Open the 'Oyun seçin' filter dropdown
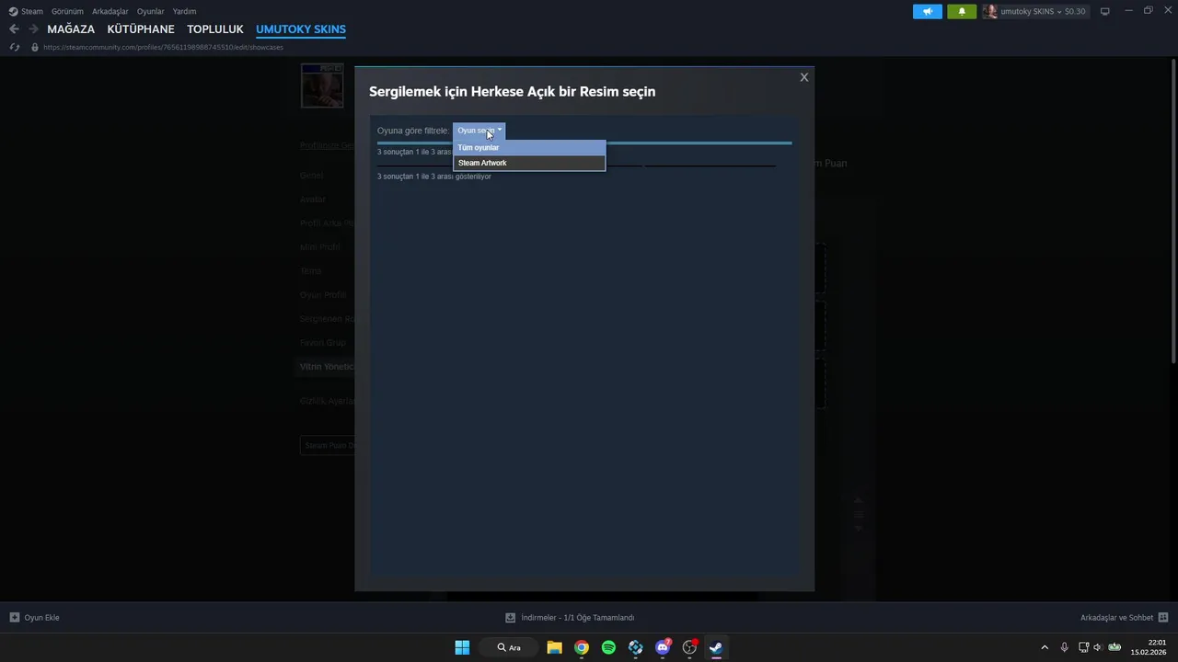This screenshot has height=662, width=1178. pos(479,131)
